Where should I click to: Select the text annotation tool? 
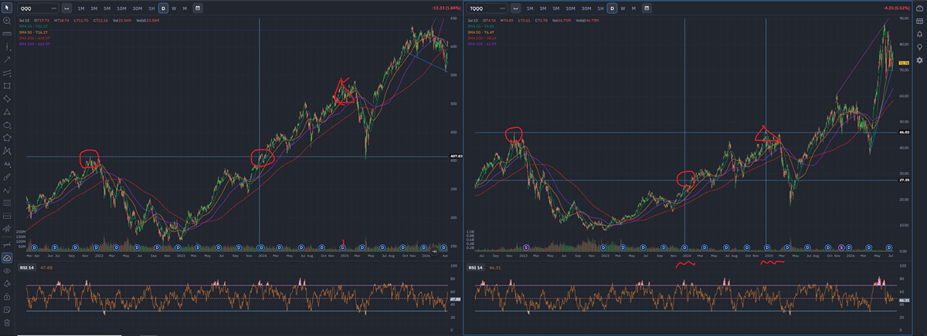coord(7,164)
